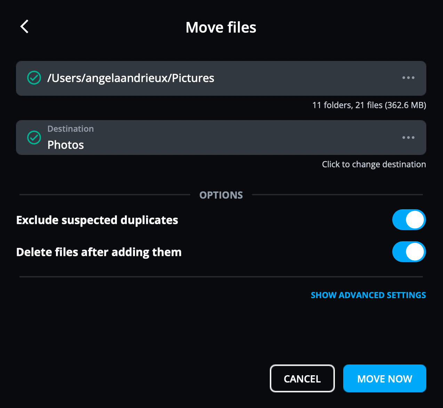
Task: Click the Move files title
Action: coord(221,28)
